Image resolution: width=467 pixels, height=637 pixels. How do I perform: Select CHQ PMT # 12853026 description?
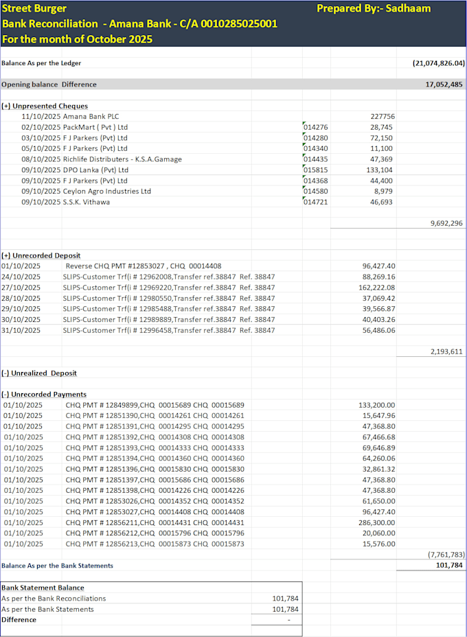click(155, 501)
